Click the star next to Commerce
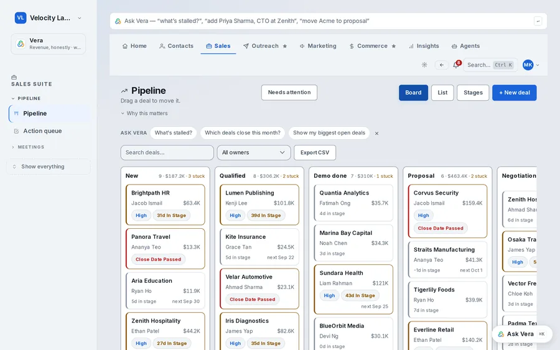The width and height of the screenshot is (560, 350). [394, 46]
